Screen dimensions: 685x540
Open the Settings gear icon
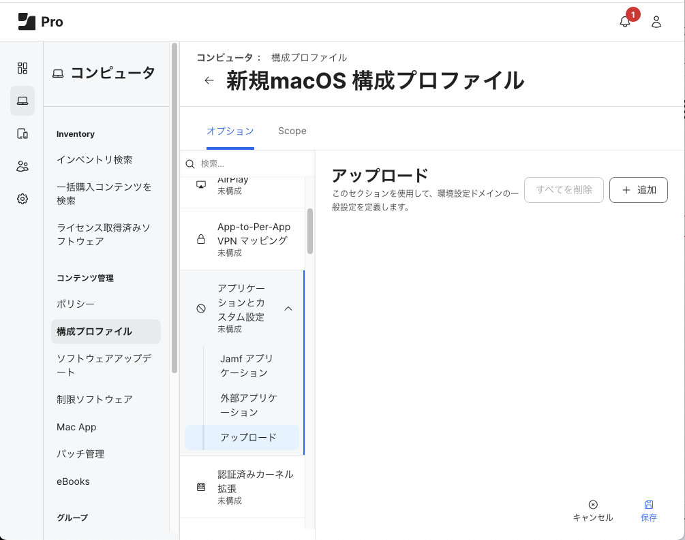(x=22, y=199)
